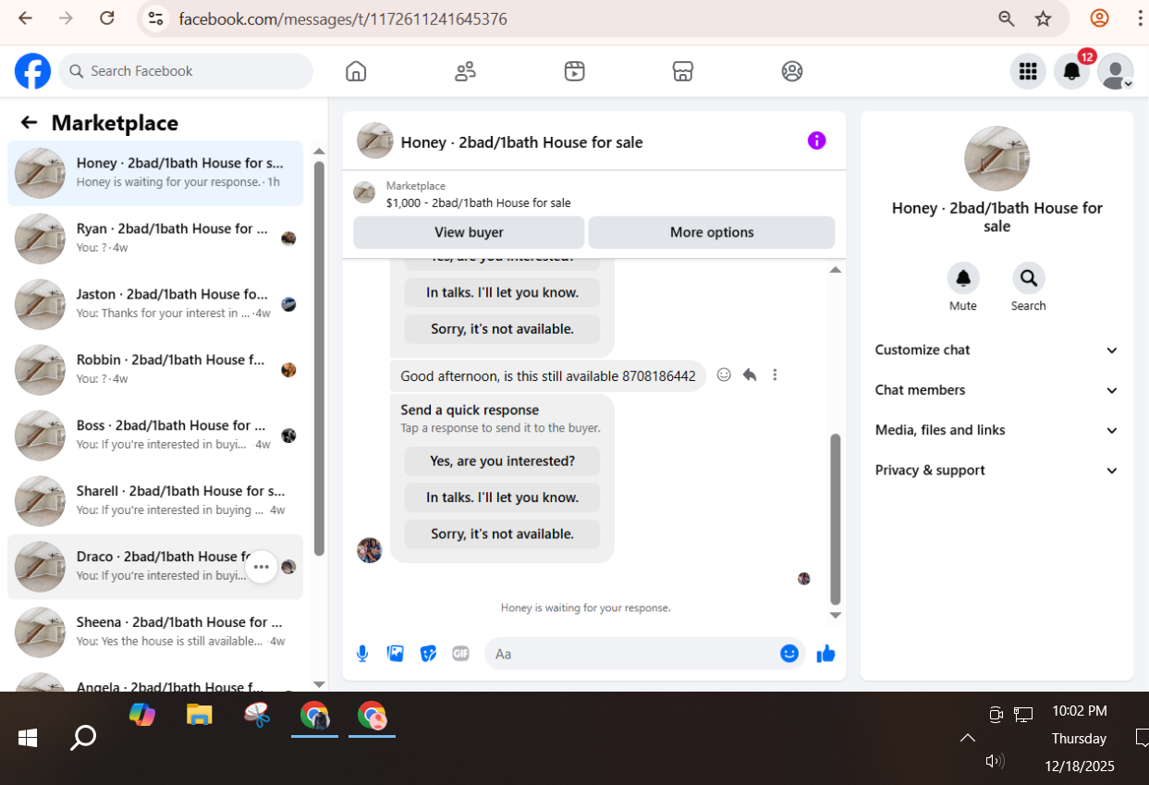The width and height of the screenshot is (1149, 785).
Task: Open notifications bell with 12 badge
Action: pos(1072,71)
